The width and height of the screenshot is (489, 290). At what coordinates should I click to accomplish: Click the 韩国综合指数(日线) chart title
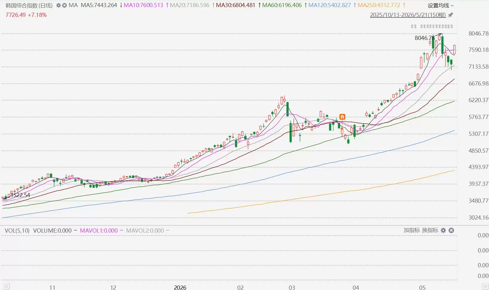29,5
